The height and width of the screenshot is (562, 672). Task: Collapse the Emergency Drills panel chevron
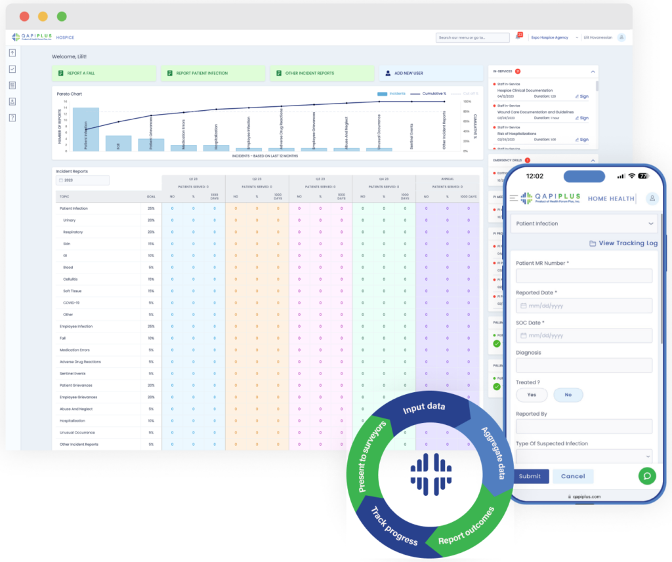click(x=593, y=160)
